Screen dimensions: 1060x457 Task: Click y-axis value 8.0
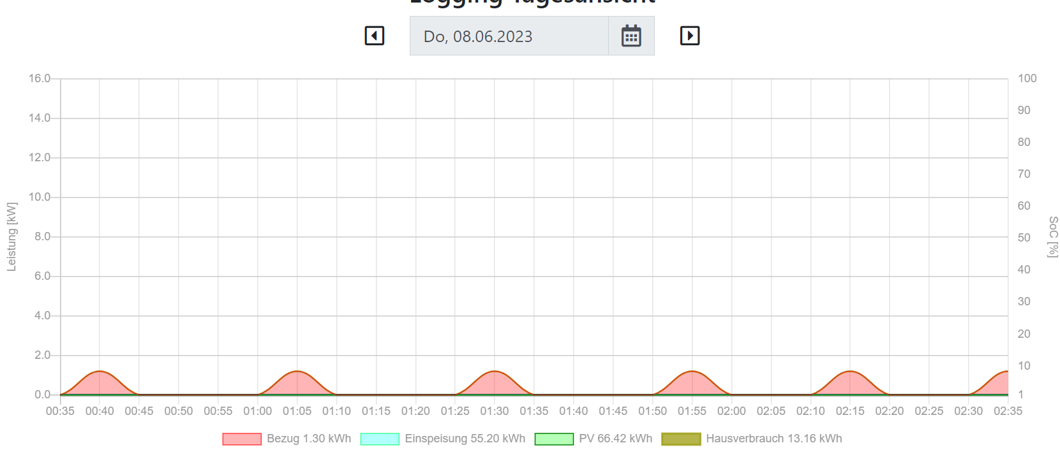click(43, 236)
